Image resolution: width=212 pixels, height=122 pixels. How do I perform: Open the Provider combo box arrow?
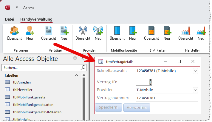195,90
